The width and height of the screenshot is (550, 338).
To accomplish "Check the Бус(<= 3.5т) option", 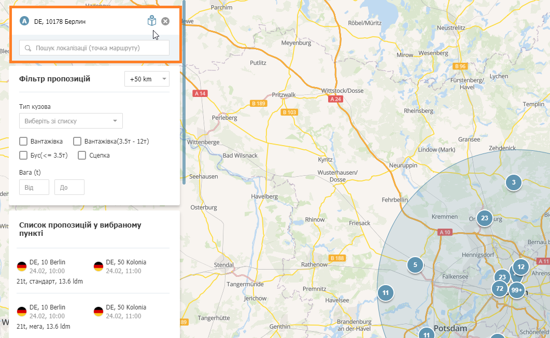I will (x=23, y=156).
